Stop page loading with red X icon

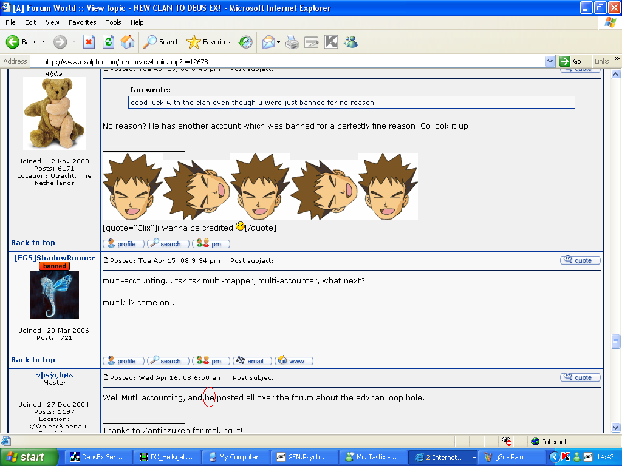click(x=89, y=42)
